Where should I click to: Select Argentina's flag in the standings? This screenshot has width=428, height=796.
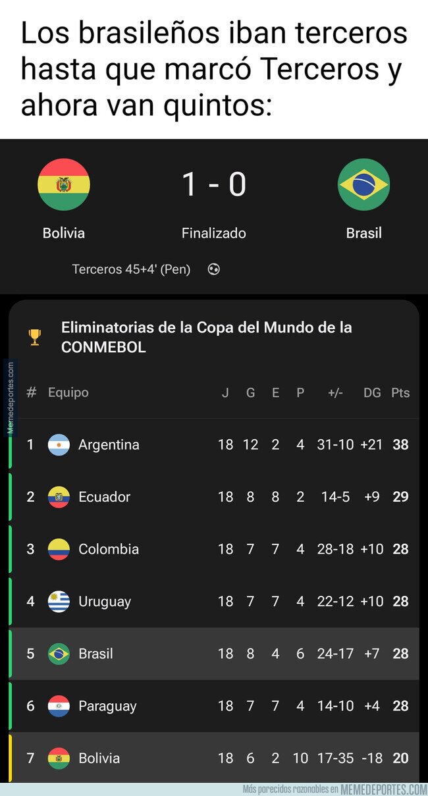tap(59, 445)
